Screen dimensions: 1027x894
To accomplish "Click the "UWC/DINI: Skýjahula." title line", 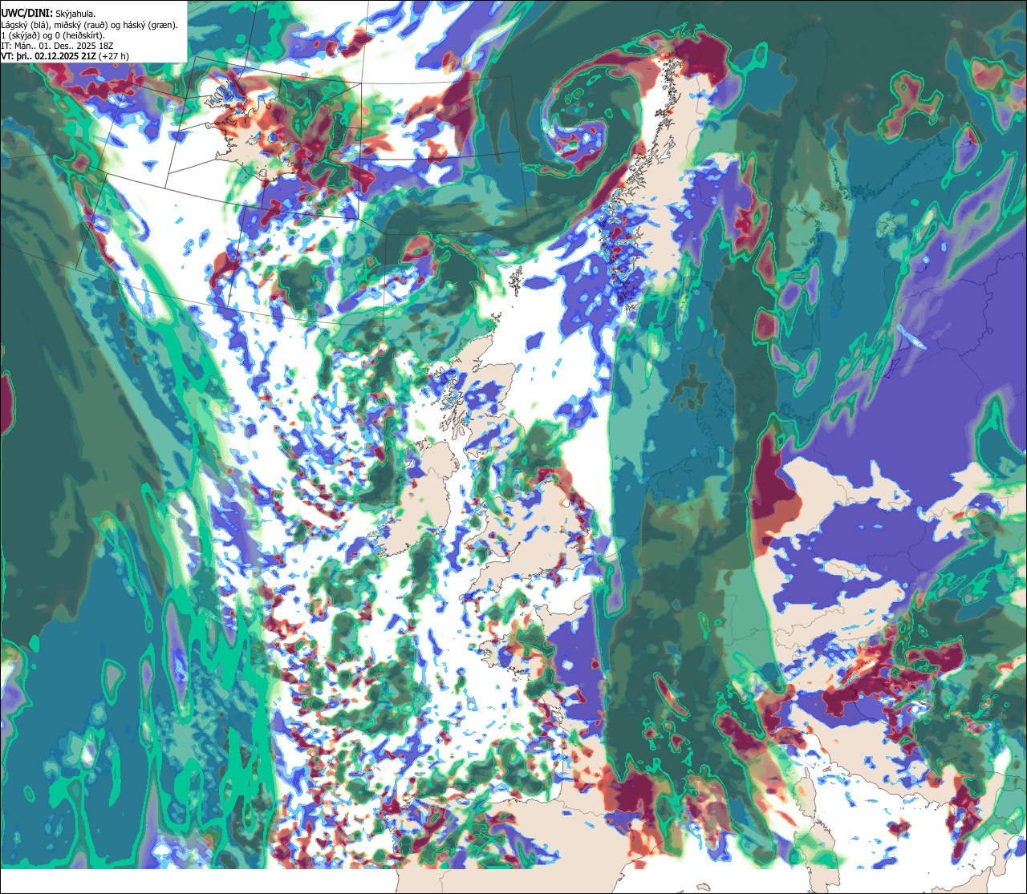I will (x=48, y=14).
